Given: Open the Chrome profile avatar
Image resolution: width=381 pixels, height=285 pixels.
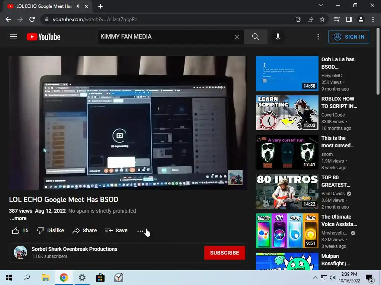Looking at the screenshot, I should click(361, 19).
